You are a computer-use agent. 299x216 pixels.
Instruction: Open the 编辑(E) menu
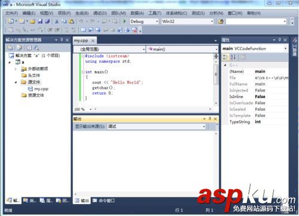point(29,13)
